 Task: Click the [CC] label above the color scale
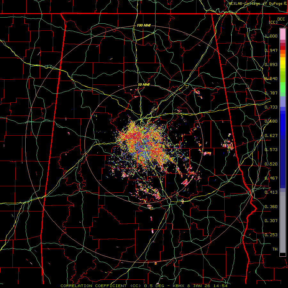coord(273,22)
